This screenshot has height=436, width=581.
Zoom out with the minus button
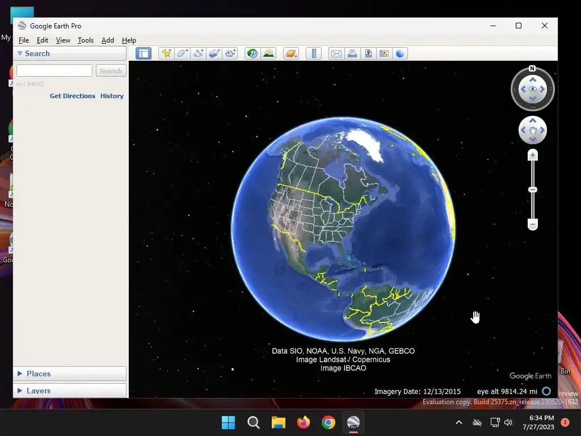[532, 224]
